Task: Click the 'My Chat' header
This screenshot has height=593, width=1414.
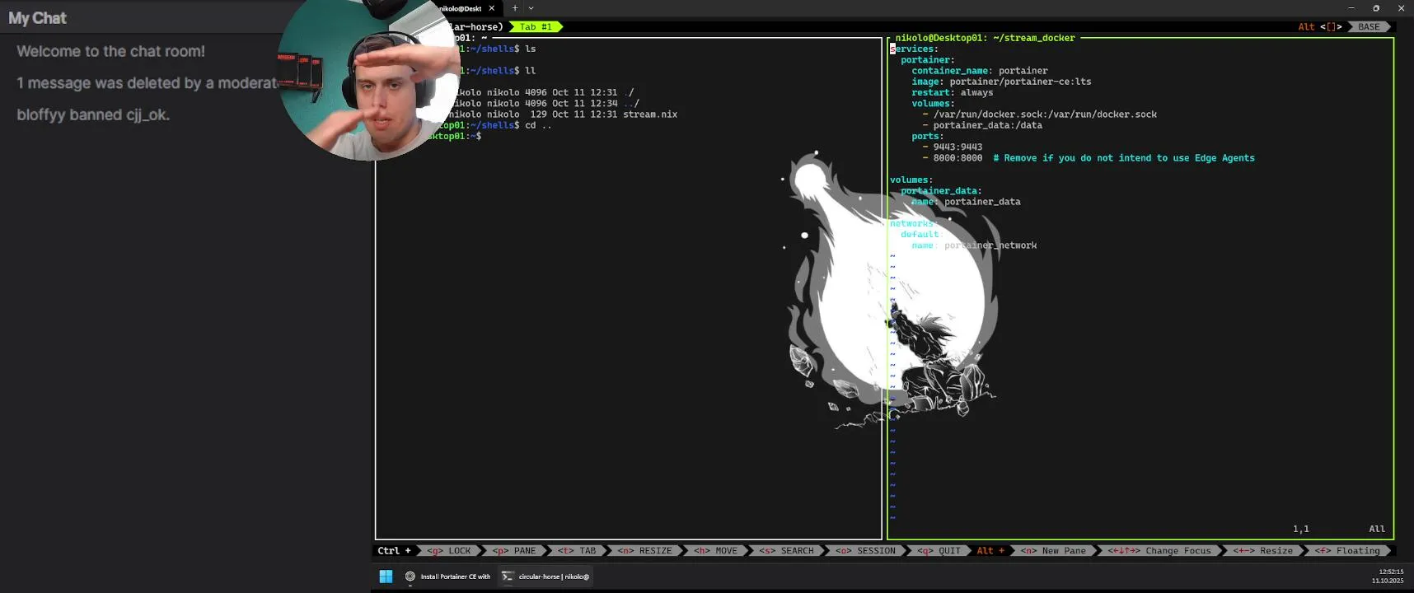Action: click(37, 18)
